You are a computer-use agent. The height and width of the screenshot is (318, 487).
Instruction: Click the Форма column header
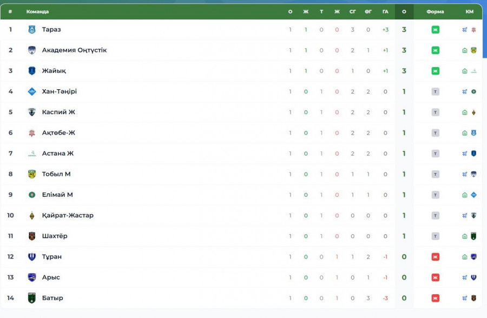point(435,11)
